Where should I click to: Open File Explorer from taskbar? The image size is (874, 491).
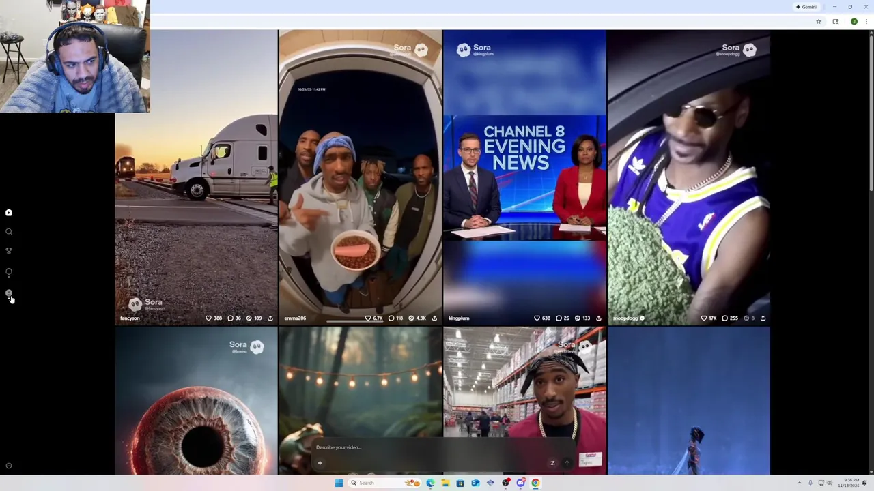pos(445,483)
